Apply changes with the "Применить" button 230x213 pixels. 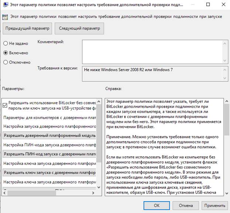point(214,205)
